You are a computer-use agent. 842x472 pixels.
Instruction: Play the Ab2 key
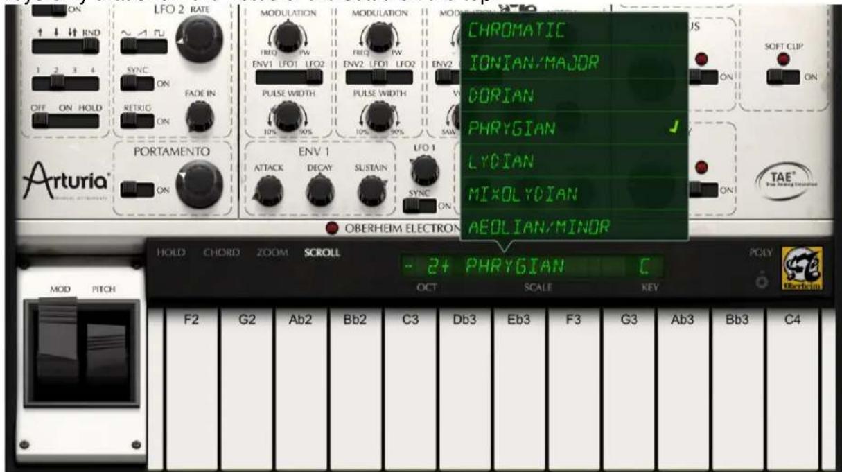[x=301, y=390]
